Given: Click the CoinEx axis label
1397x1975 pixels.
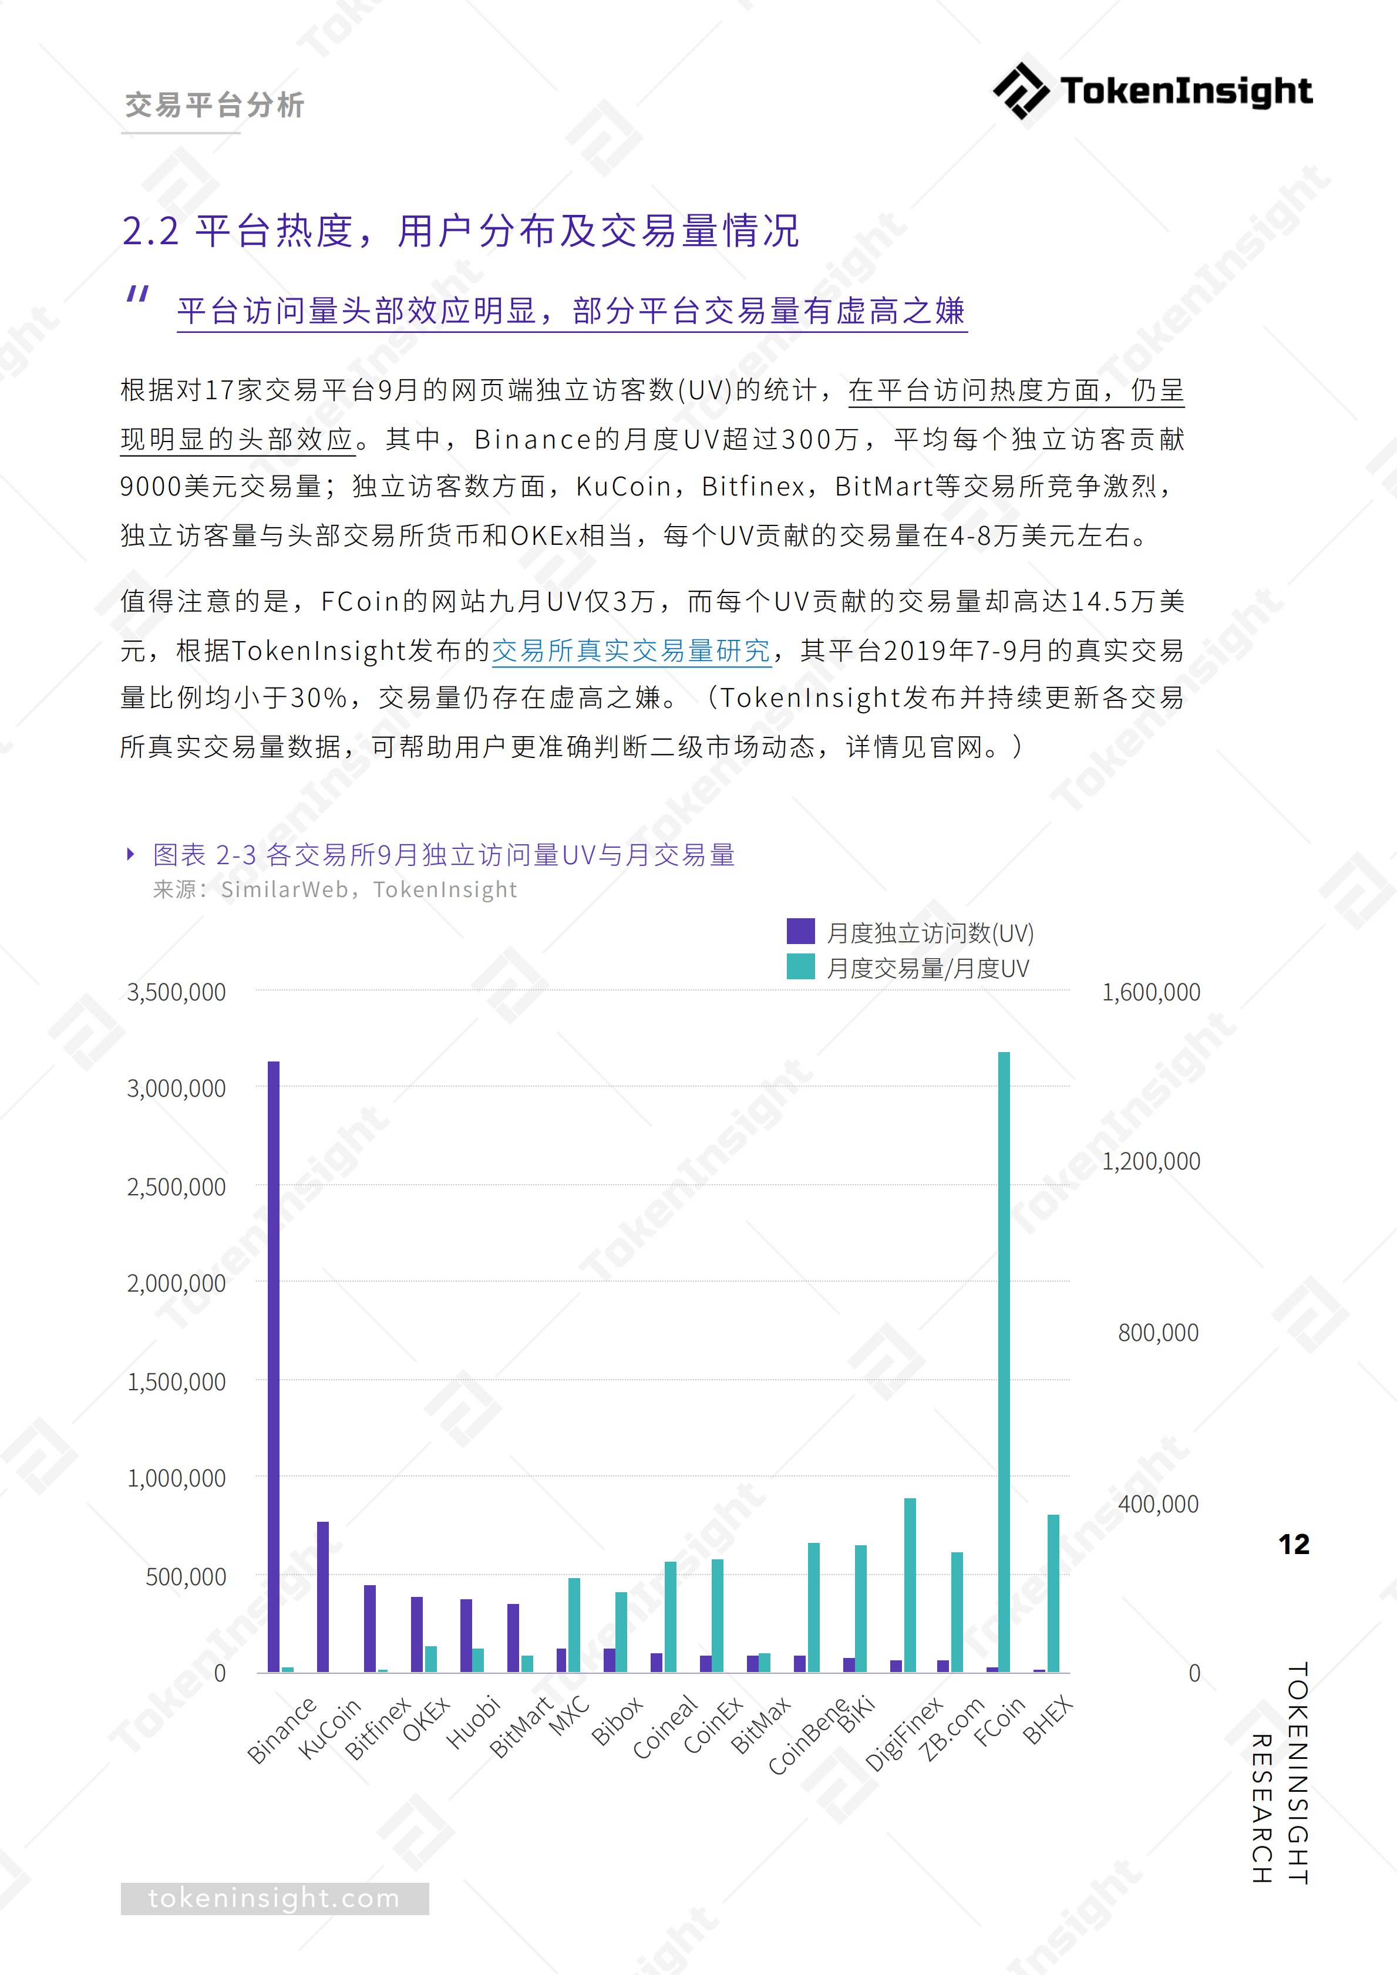Looking at the screenshot, I should pyautogui.click(x=713, y=1725).
